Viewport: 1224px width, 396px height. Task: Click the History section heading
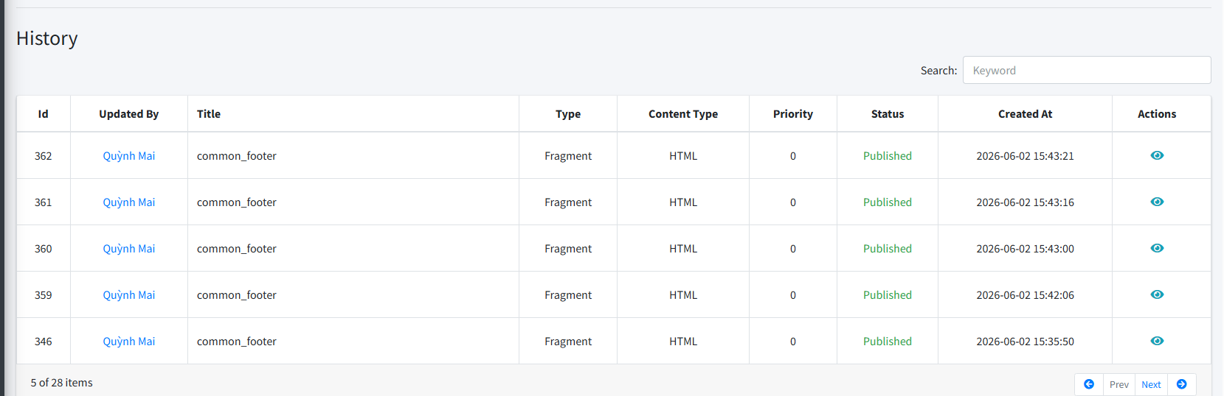coord(47,38)
